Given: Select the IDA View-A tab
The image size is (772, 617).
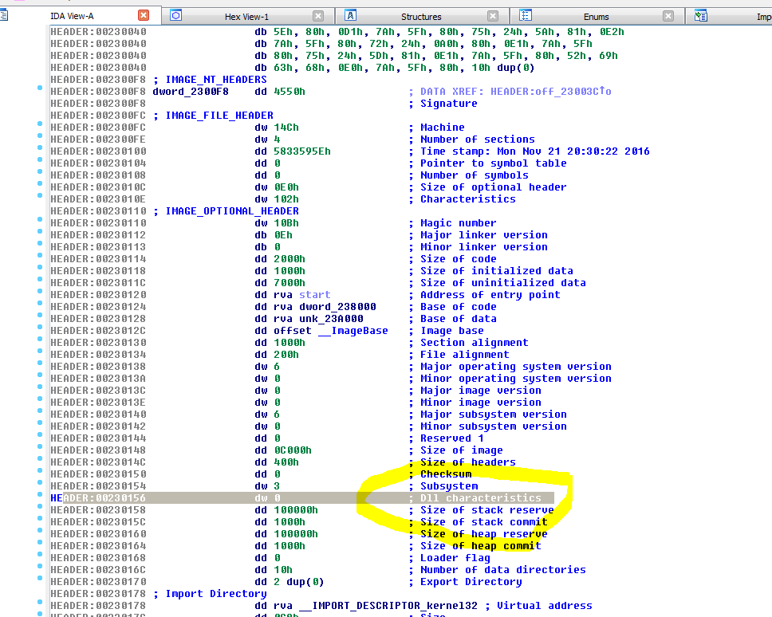Looking at the screenshot, I should point(72,16).
